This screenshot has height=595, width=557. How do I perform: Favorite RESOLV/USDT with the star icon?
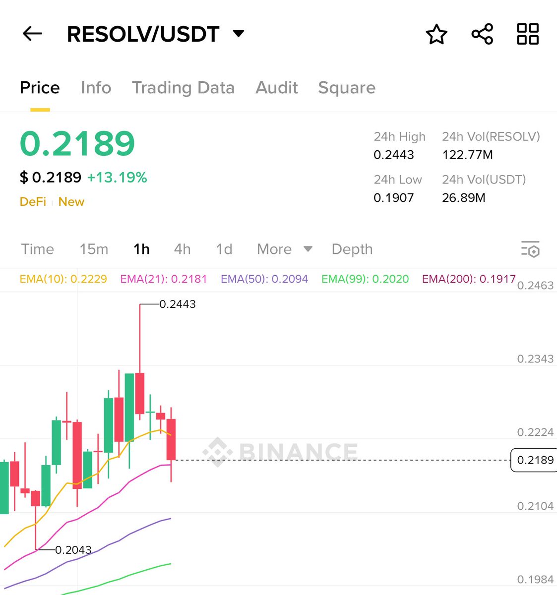click(x=436, y=34)
